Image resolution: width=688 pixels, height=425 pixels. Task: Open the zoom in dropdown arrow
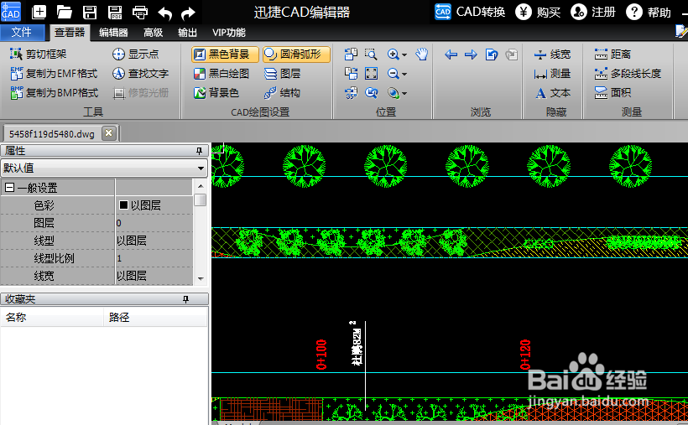404,54
